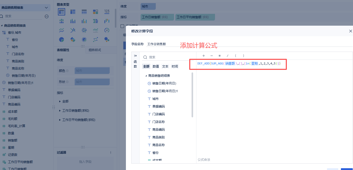This screenshot has height=170, width=353.
Task: Select the bubble chart icon
Action: [107, 40]
